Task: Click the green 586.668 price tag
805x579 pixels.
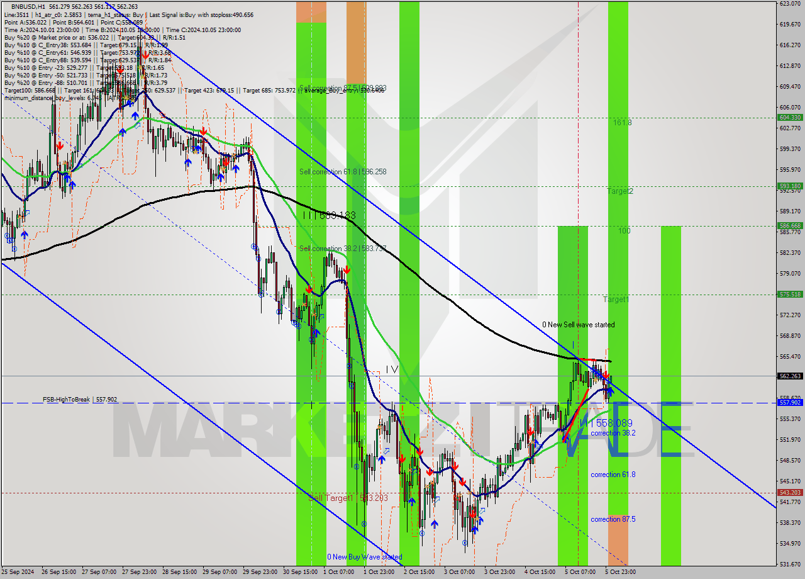Action: tap(790, 226)
